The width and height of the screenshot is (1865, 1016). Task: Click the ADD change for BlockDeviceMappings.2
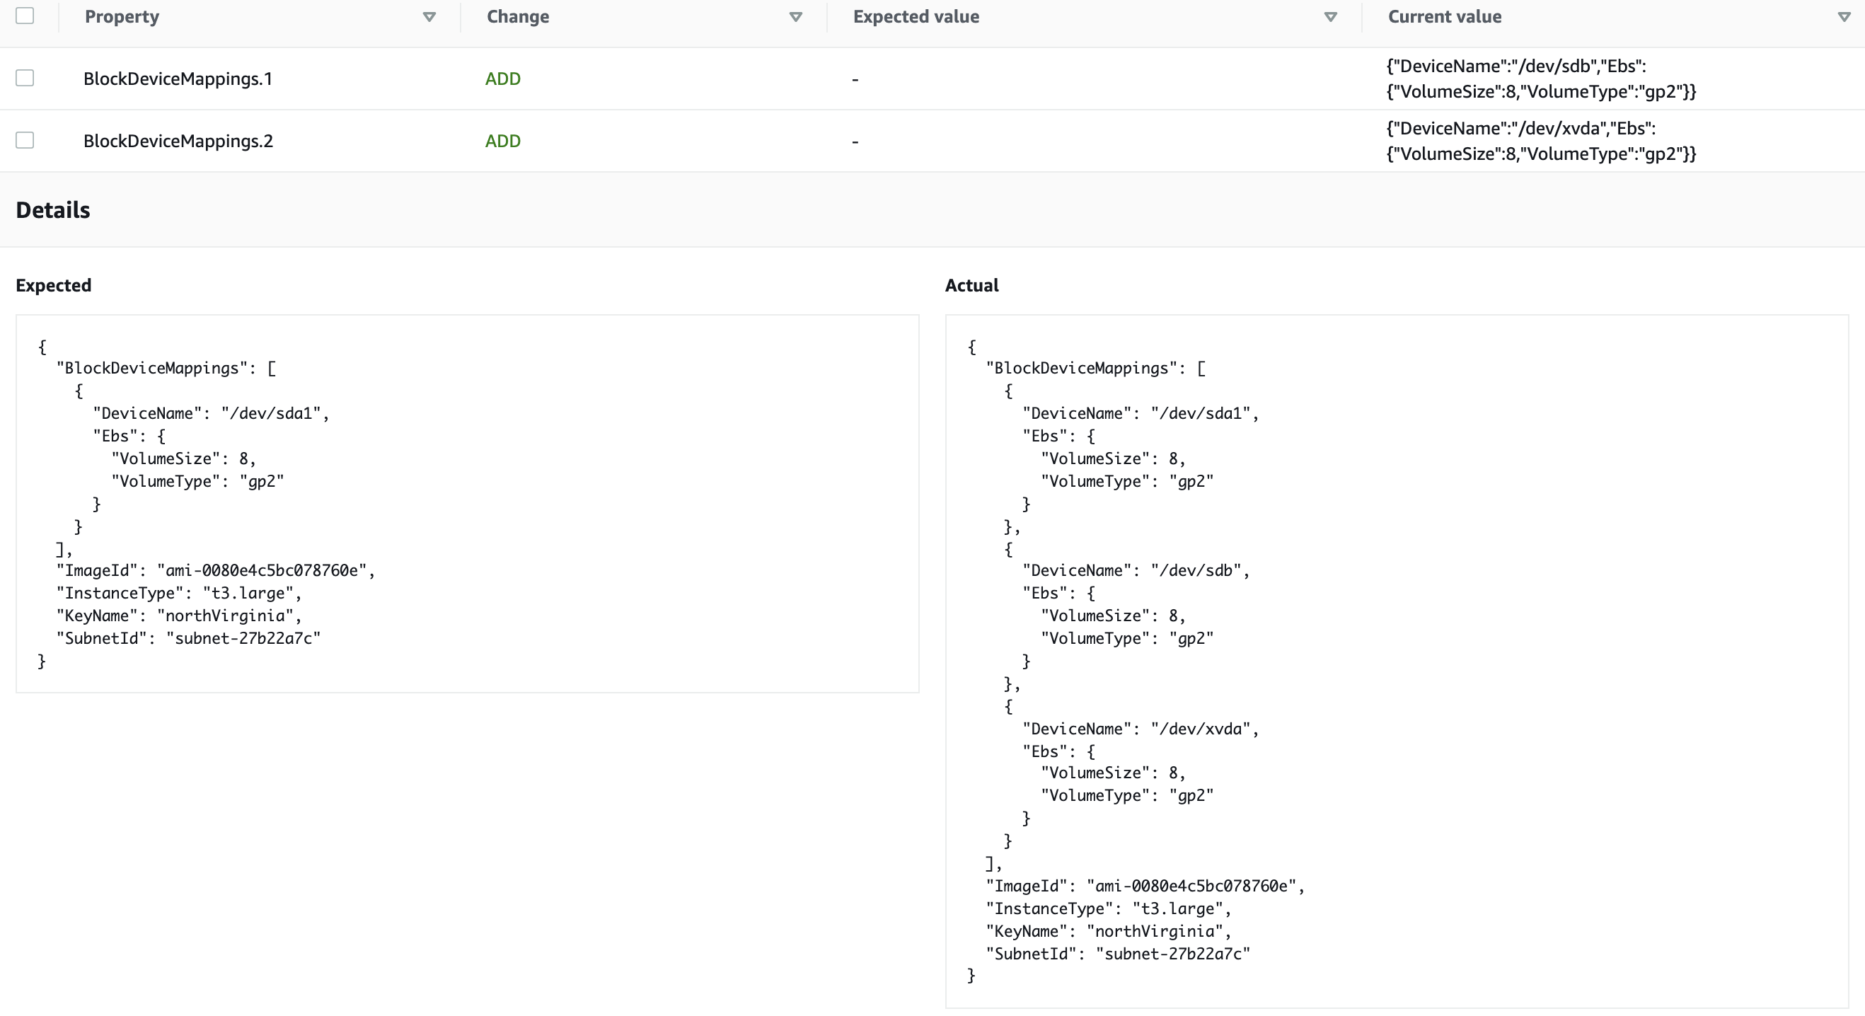pyautogui.click(x=503, y=141)
